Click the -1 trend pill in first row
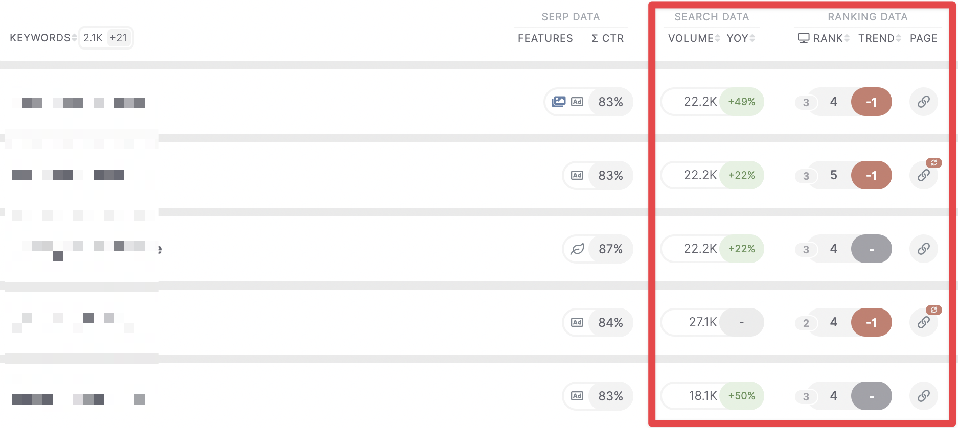 pos(872,102)
